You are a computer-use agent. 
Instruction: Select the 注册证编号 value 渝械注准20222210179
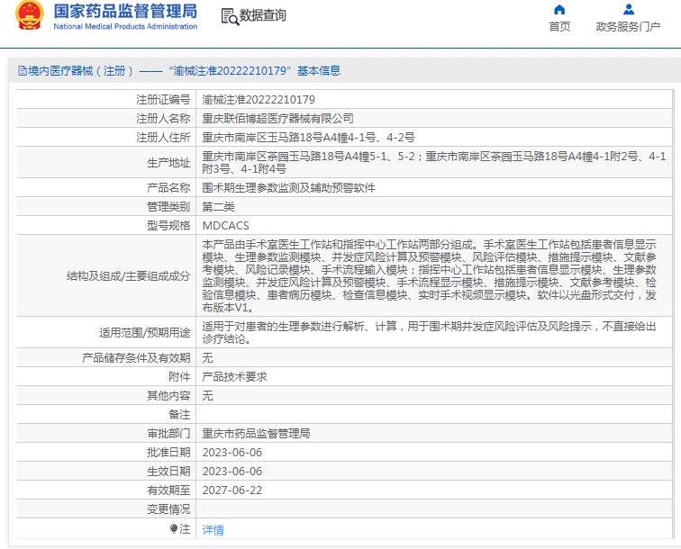coord(259,99)
